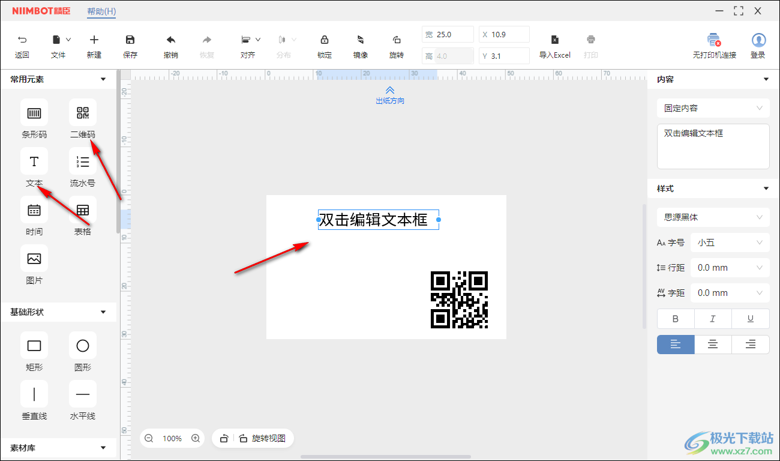Viewport: 780px width, 461px height.
Task: Collapse the 样式 panel
Action: (766, 188)
